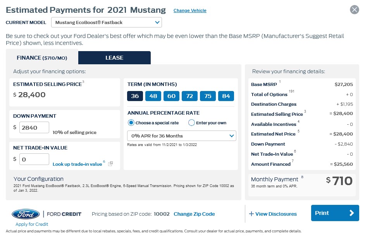Click the Net Trade-In Value input field
365x237 pixels.
[34, 159]
